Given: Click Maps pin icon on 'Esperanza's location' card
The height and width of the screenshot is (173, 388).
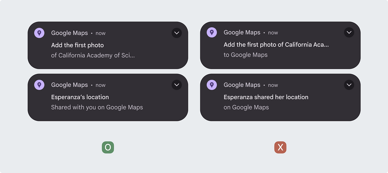Looking at the screenshot, I should tap(39, 85).
